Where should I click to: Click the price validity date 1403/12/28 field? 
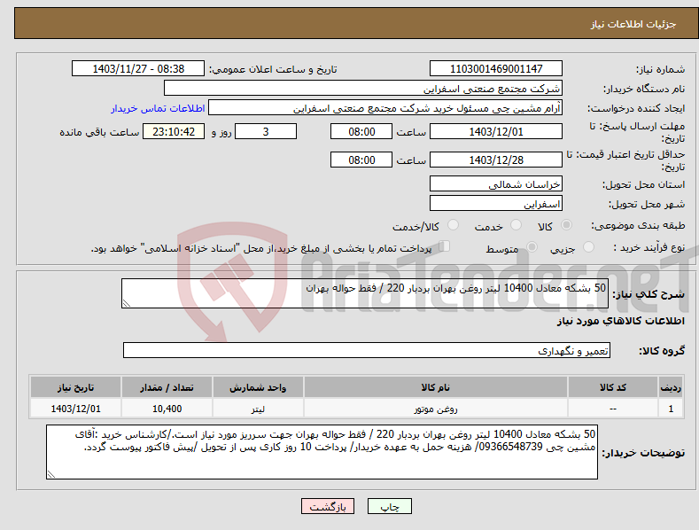click(x=496, y=160)
